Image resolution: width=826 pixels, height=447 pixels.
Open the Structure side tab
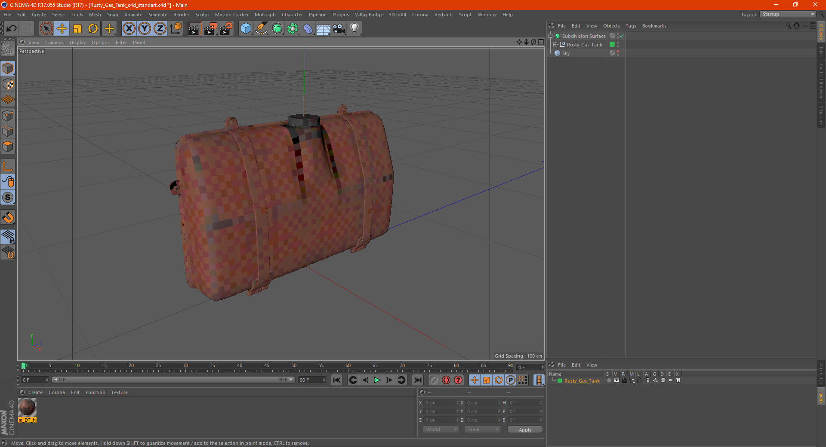click(821, 115)
